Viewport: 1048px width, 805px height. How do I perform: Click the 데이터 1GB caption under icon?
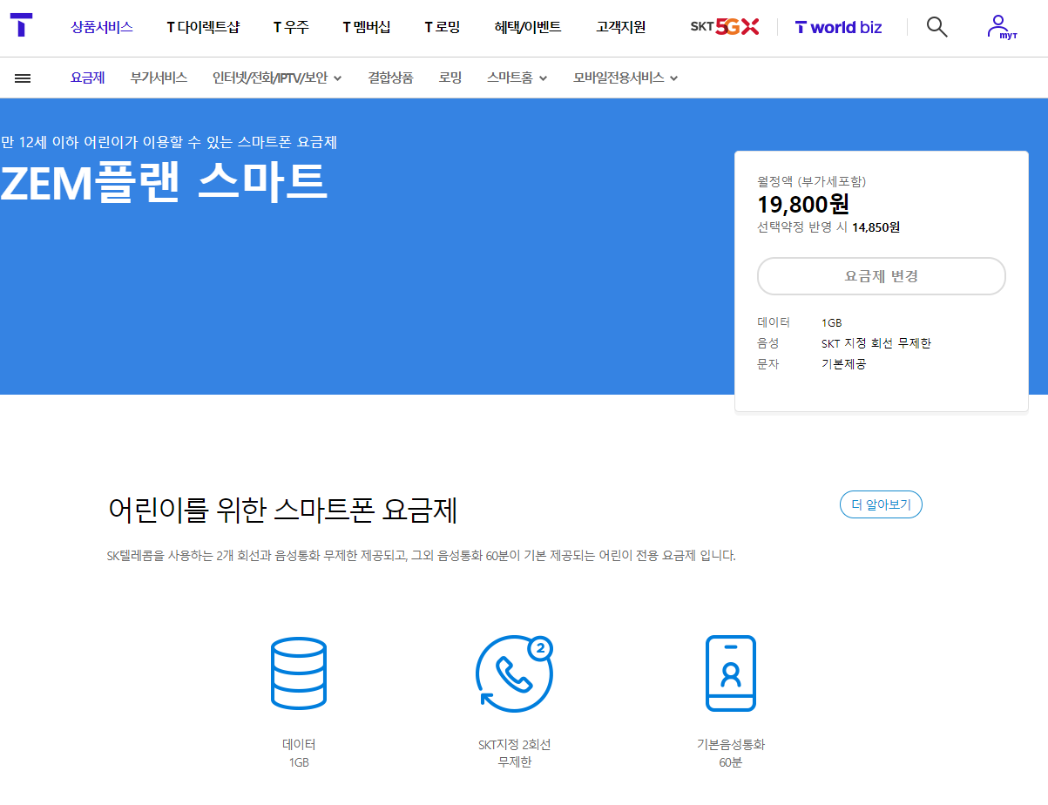(x=299, y=754)
